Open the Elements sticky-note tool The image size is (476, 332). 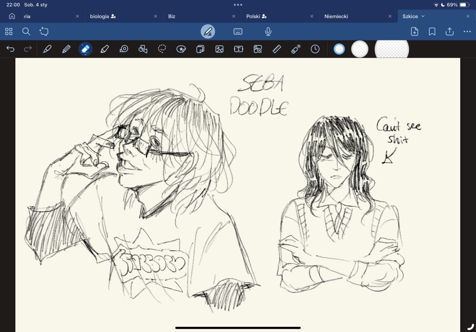(x=200, y=49)
